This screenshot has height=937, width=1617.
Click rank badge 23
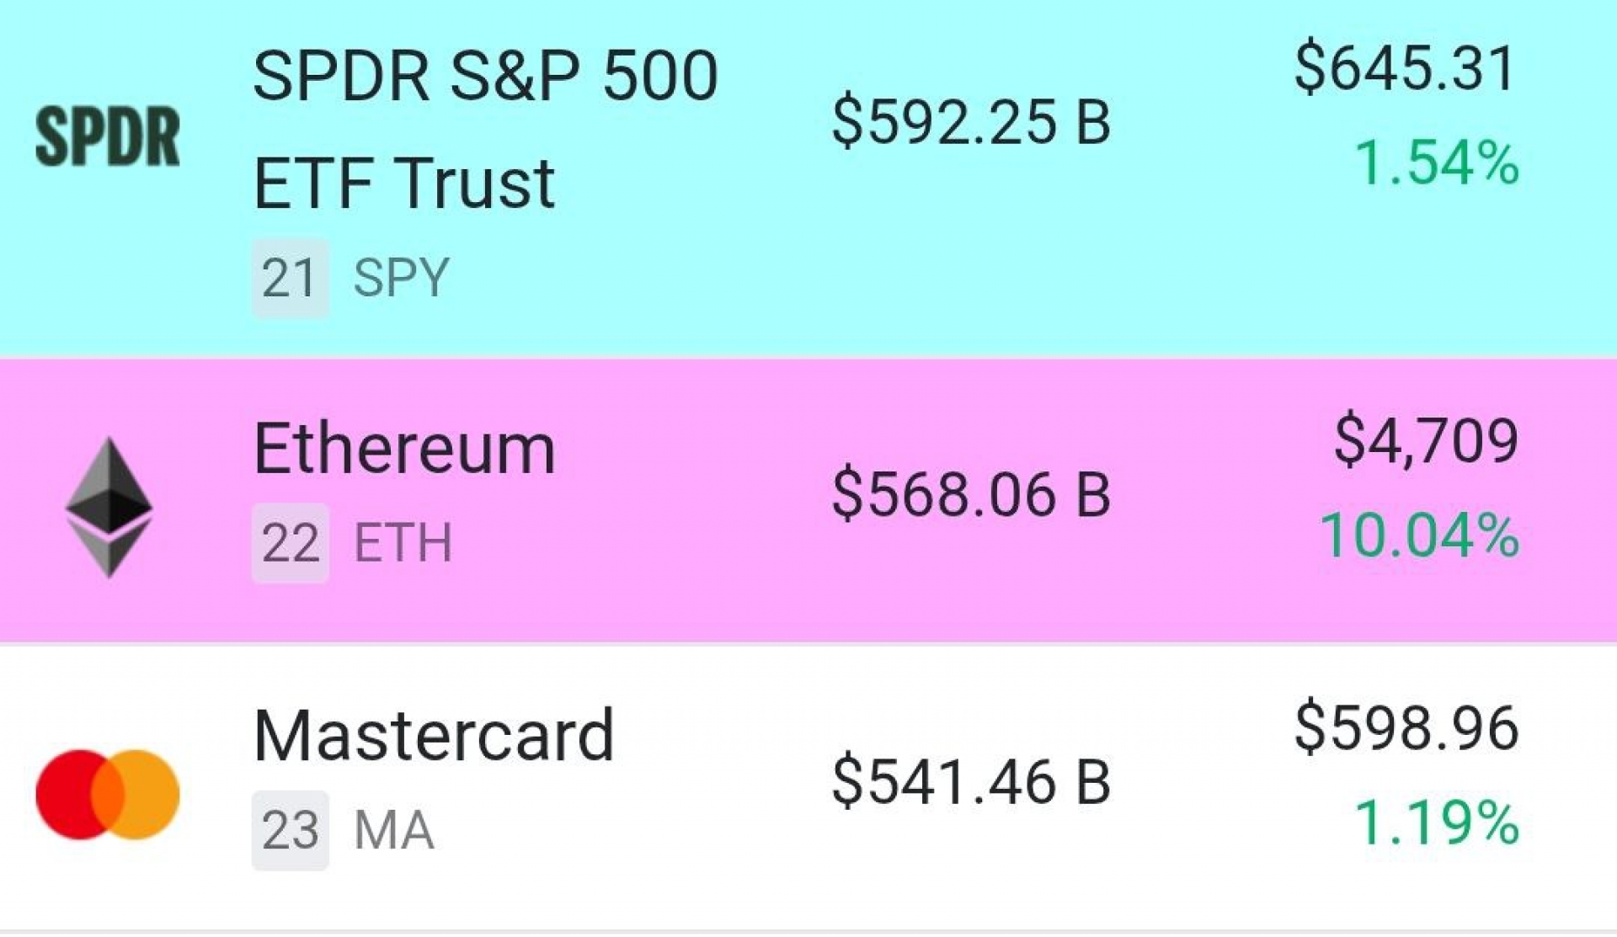pyautogui.click(x=290, y=830)
